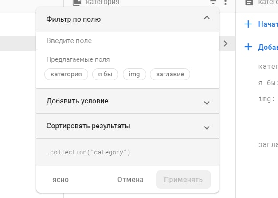Image resolution: width=278 pixels, height=198 pixels.
Task: Choose the я бы suggested field chip
Action: point(105,75)
